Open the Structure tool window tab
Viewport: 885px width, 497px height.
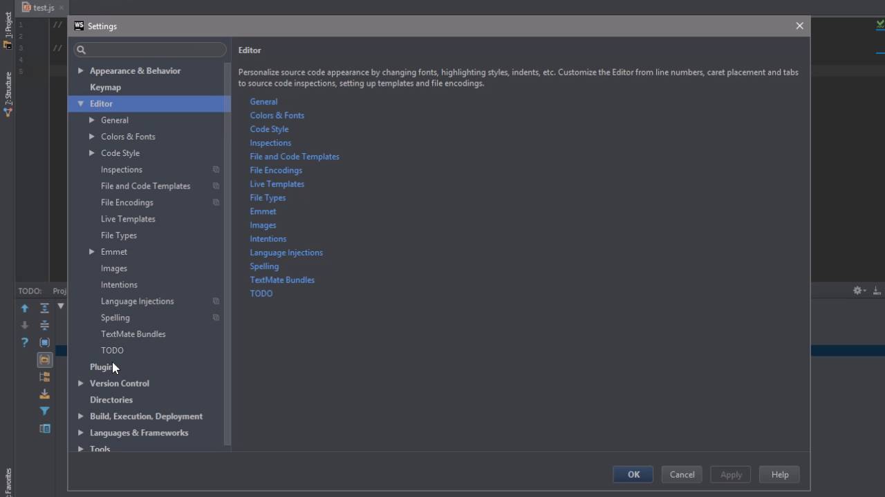[x=8, y=93]
